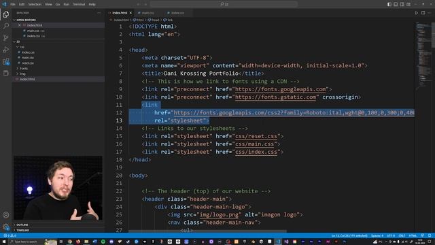This screenshot has height=245, width=435.
Task: Change indentation via Spaces: 4 status item
Action: 377,235
